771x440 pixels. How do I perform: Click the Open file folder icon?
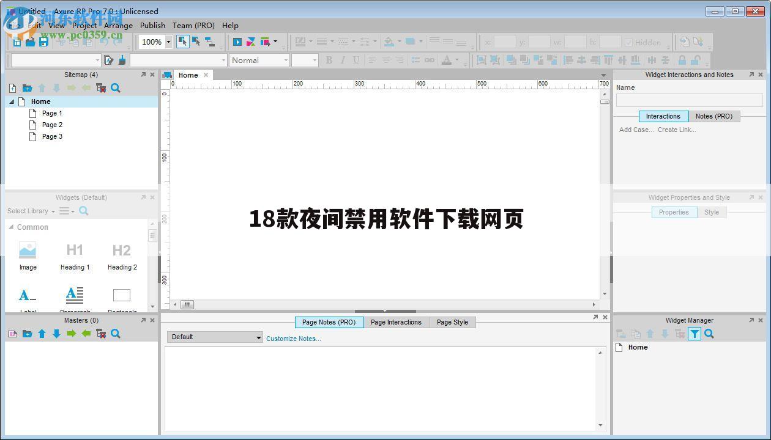click(30, 42)
